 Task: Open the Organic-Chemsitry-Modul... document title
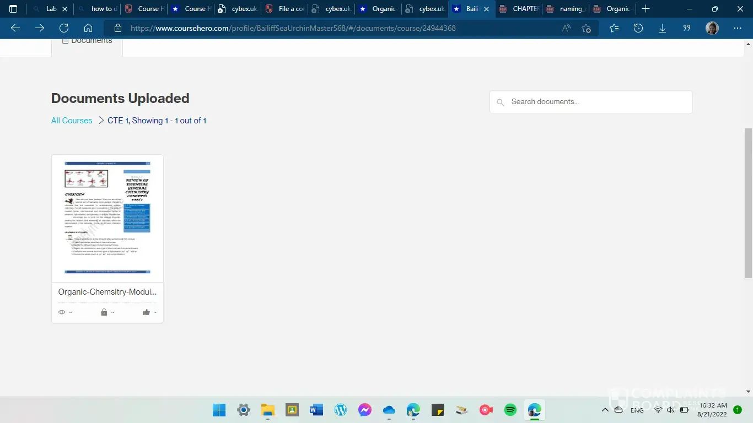(107, 292)
